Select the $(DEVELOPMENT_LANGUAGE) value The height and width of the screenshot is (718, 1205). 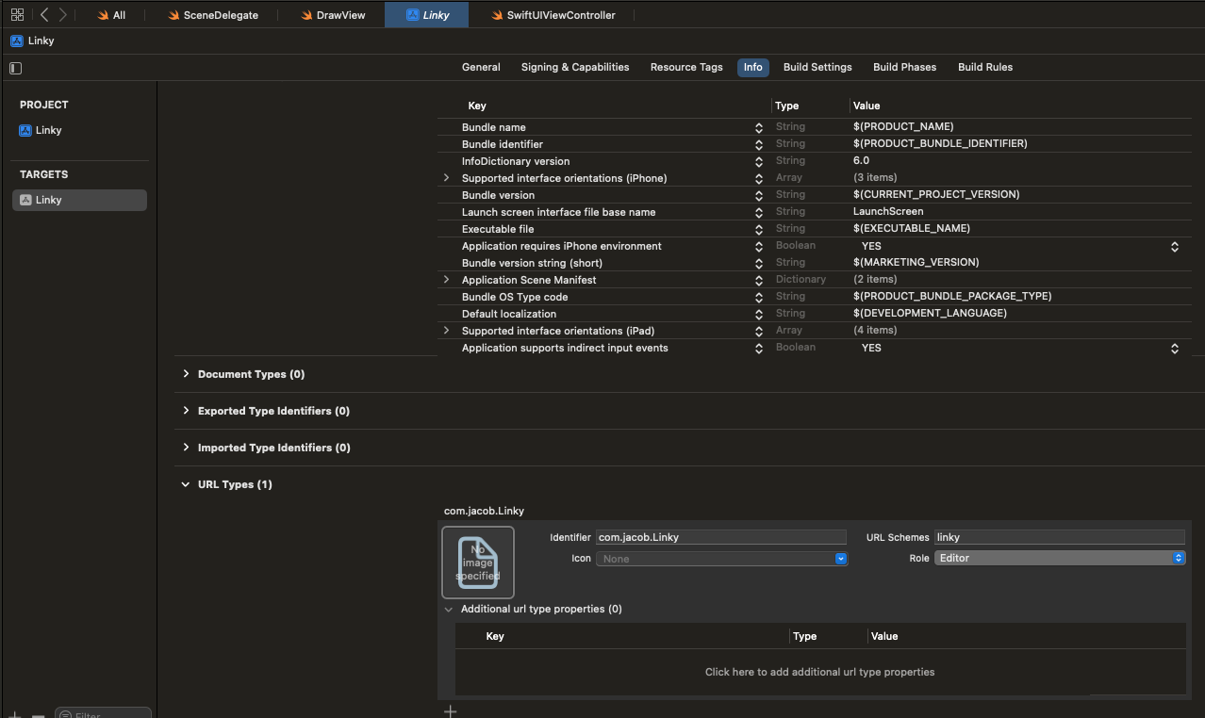(x=930, y=313)
